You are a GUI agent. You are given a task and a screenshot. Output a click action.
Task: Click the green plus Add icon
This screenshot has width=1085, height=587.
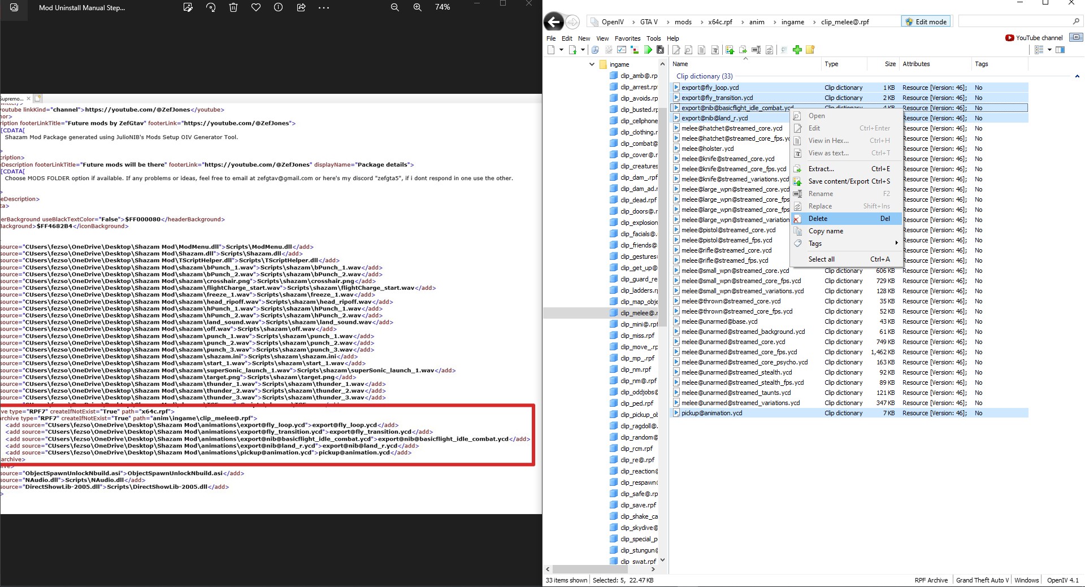click(x=797, y=50)
